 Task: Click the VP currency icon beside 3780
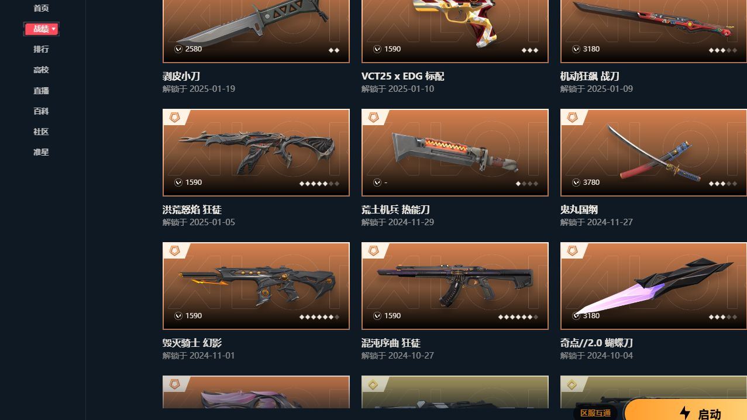(x=576, y=183)
